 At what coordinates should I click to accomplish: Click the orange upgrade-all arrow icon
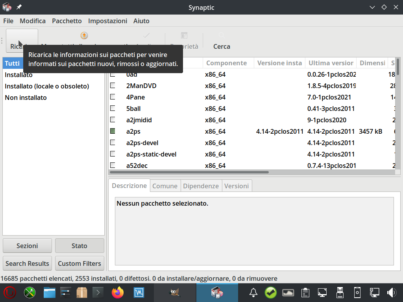pyautogui.click(x=84, y=36)
